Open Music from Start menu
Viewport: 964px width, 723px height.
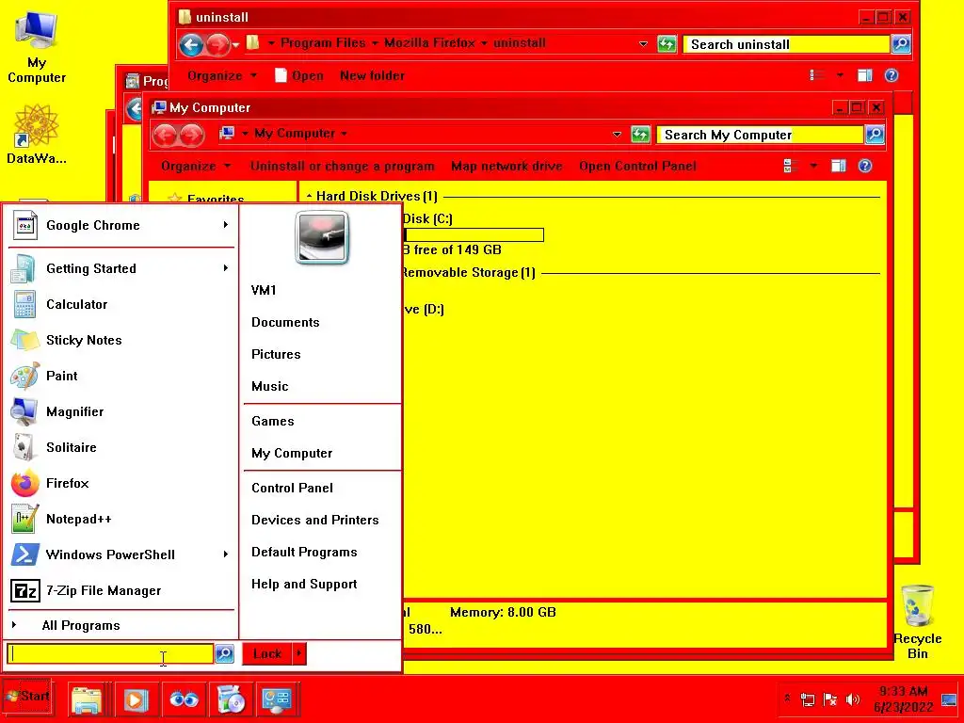click(x=270, y=386)
